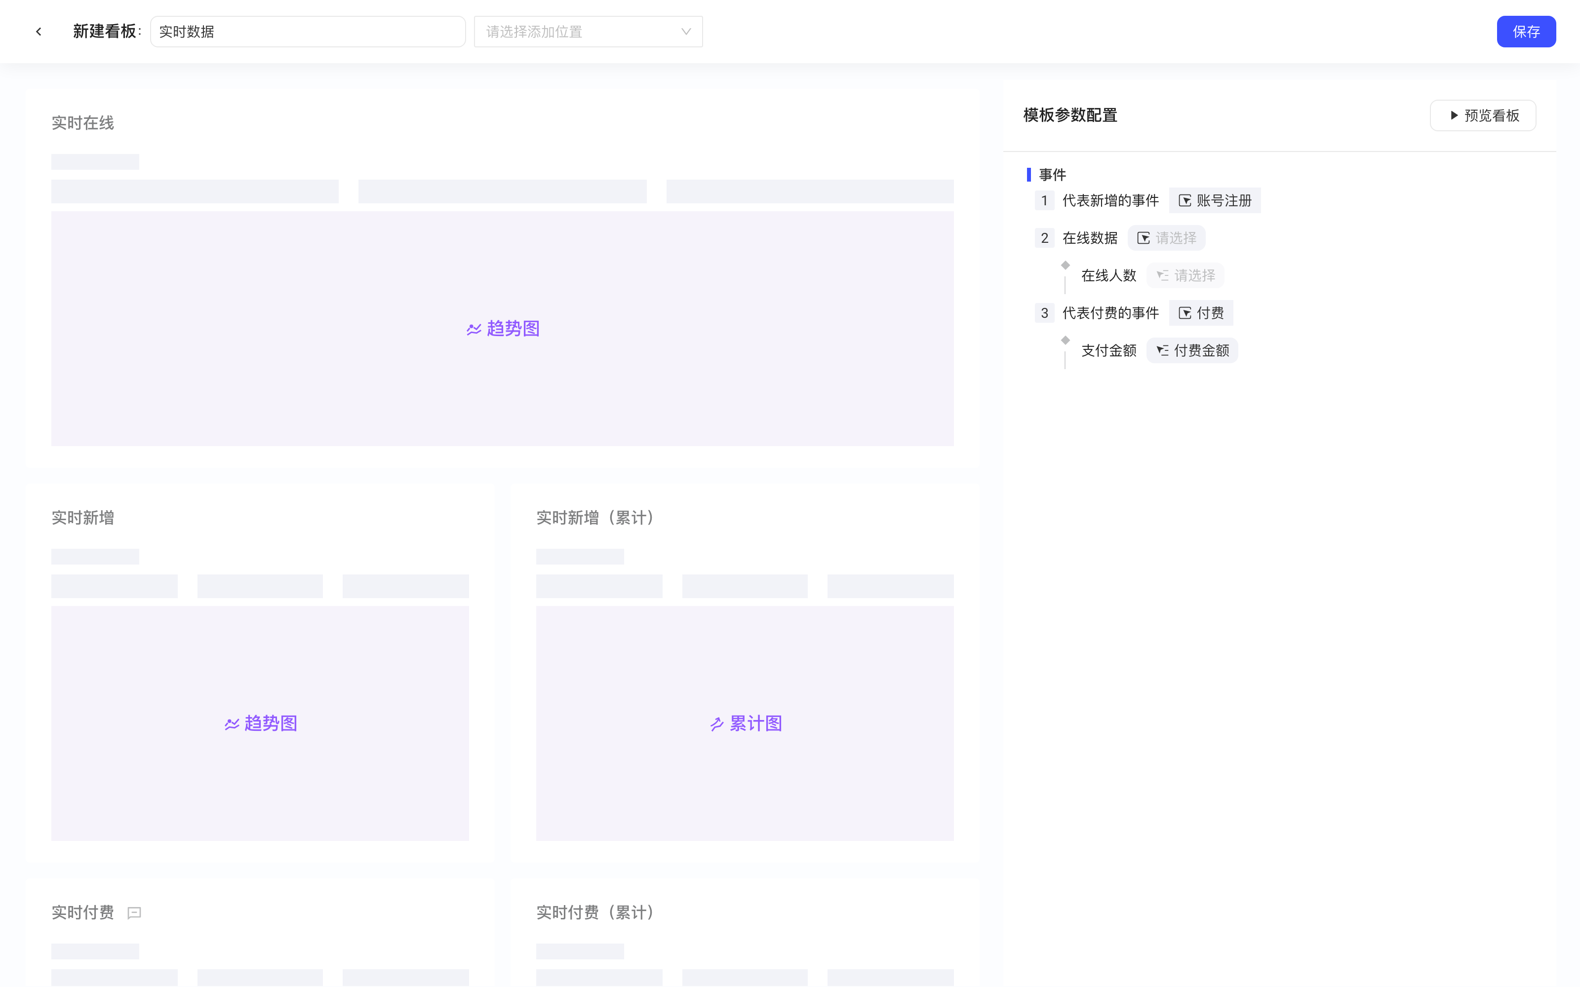Image resolution: width=1580 pixels, height=987 pixels.
Task: Click the 代表新增的事件 label
Action: [x=1110, y=200]
